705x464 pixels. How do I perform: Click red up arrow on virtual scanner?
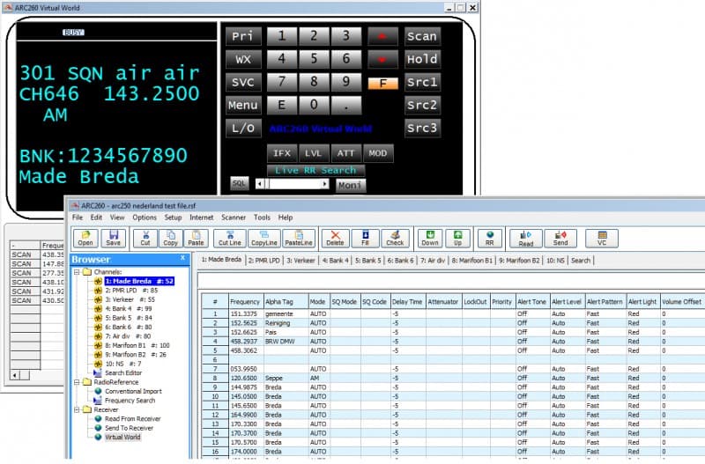tap(382, 36)
